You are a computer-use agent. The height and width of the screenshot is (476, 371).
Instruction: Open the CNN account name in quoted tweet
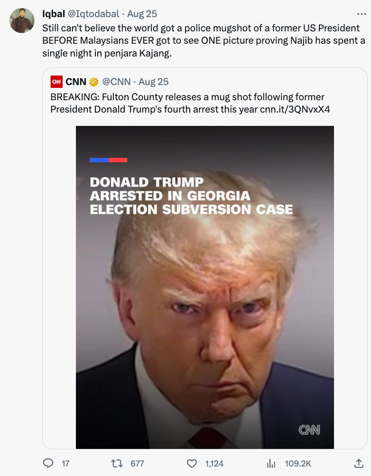[x=76, y=82]
